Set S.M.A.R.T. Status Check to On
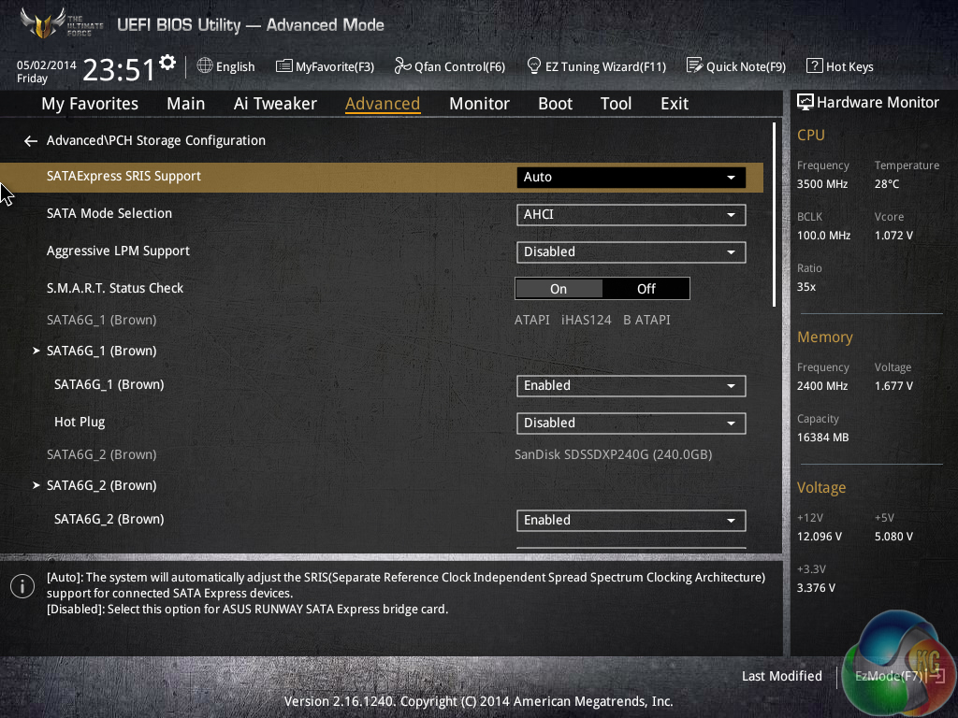958x718 pixels. tap(559, 289)
